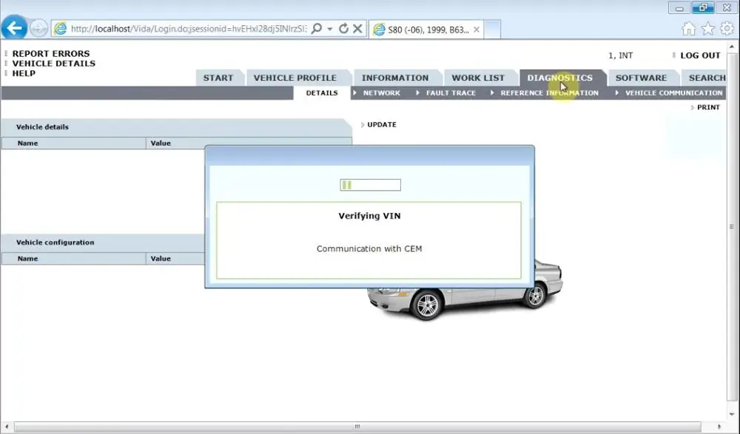Click the PRINT link
This screenshot has height=434, width=740.
point(708,107)
